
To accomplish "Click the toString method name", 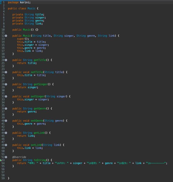I will point(40,160).
